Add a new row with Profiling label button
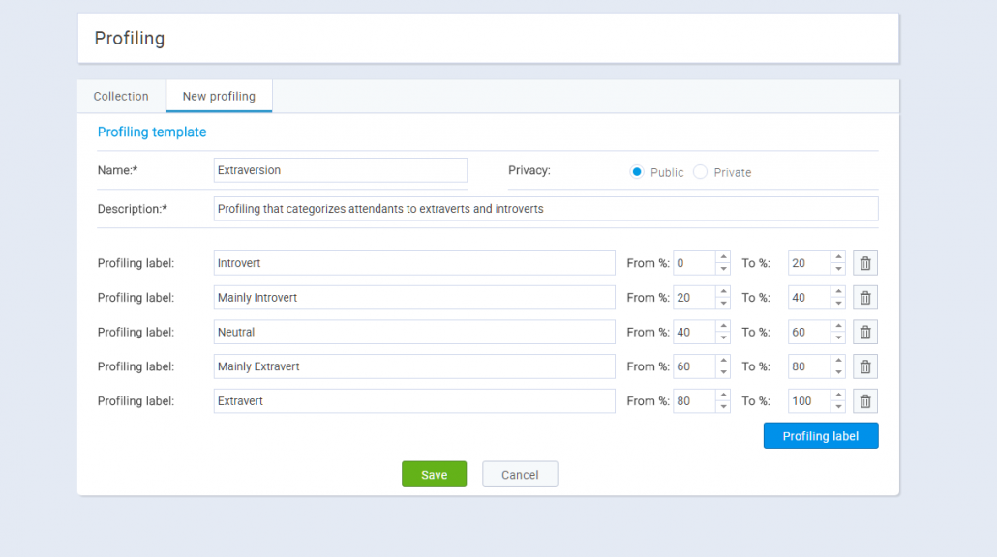The height and width of the screenshot is (557, 997). tap(820, 436)
